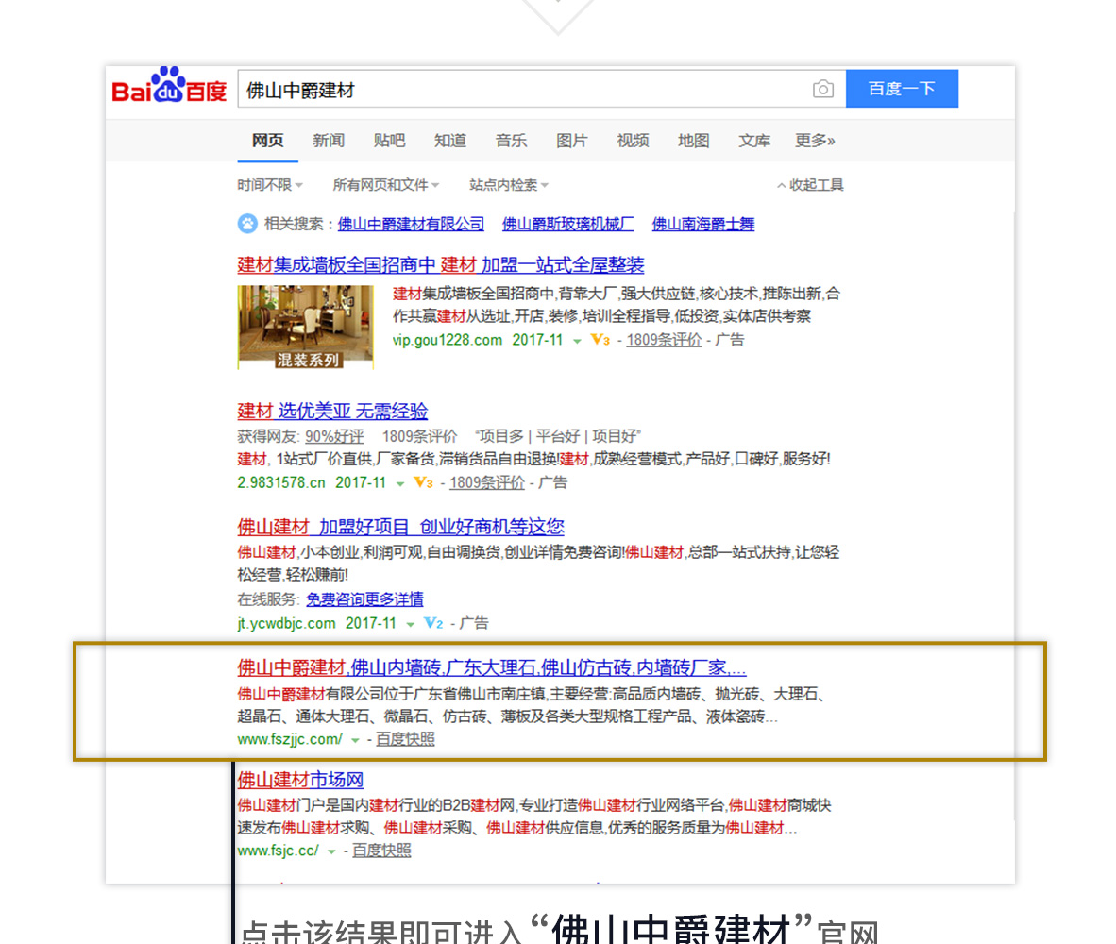Switch to the 图片 images tab

coord(571,141)
